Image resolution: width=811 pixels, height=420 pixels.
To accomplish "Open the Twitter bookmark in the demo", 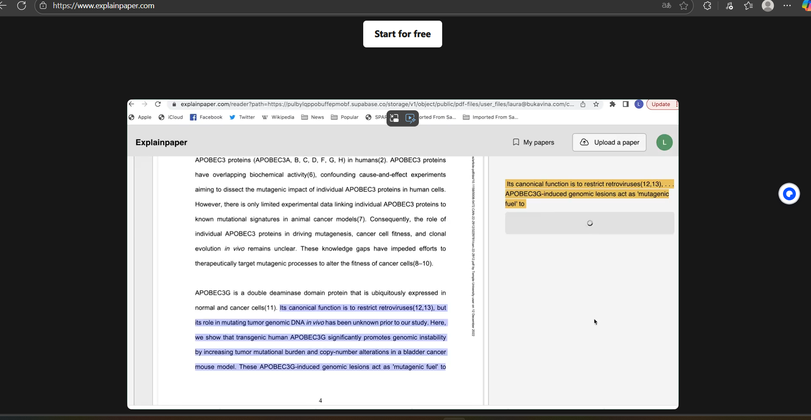I will coord(242,117).
